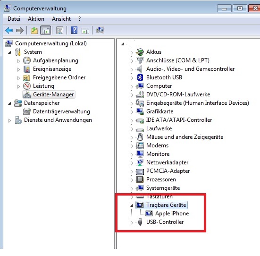Expand the Akkus node
This screenshot has width=260, height=256.
[x=132, y=52]
